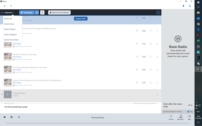Open search with the magnifier icon
The image size is (202, 126).
pyautogui.click(x=190, y=6)
